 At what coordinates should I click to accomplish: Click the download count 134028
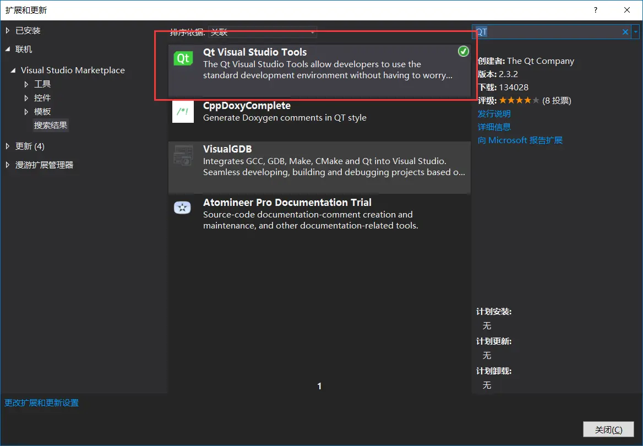(514, 88)
